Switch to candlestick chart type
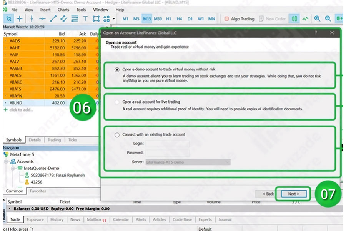The height and width of the screenshot is (231, 346). click(294, 19)
